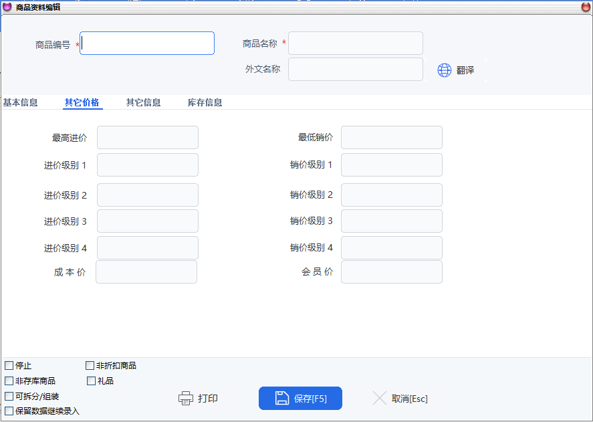Toggle the 可拆分/组装 checkbox
This screenshot has height=422, width=593.
point(9,397)
